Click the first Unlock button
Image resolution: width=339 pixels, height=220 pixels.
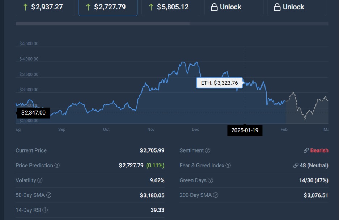pos(234,7)
